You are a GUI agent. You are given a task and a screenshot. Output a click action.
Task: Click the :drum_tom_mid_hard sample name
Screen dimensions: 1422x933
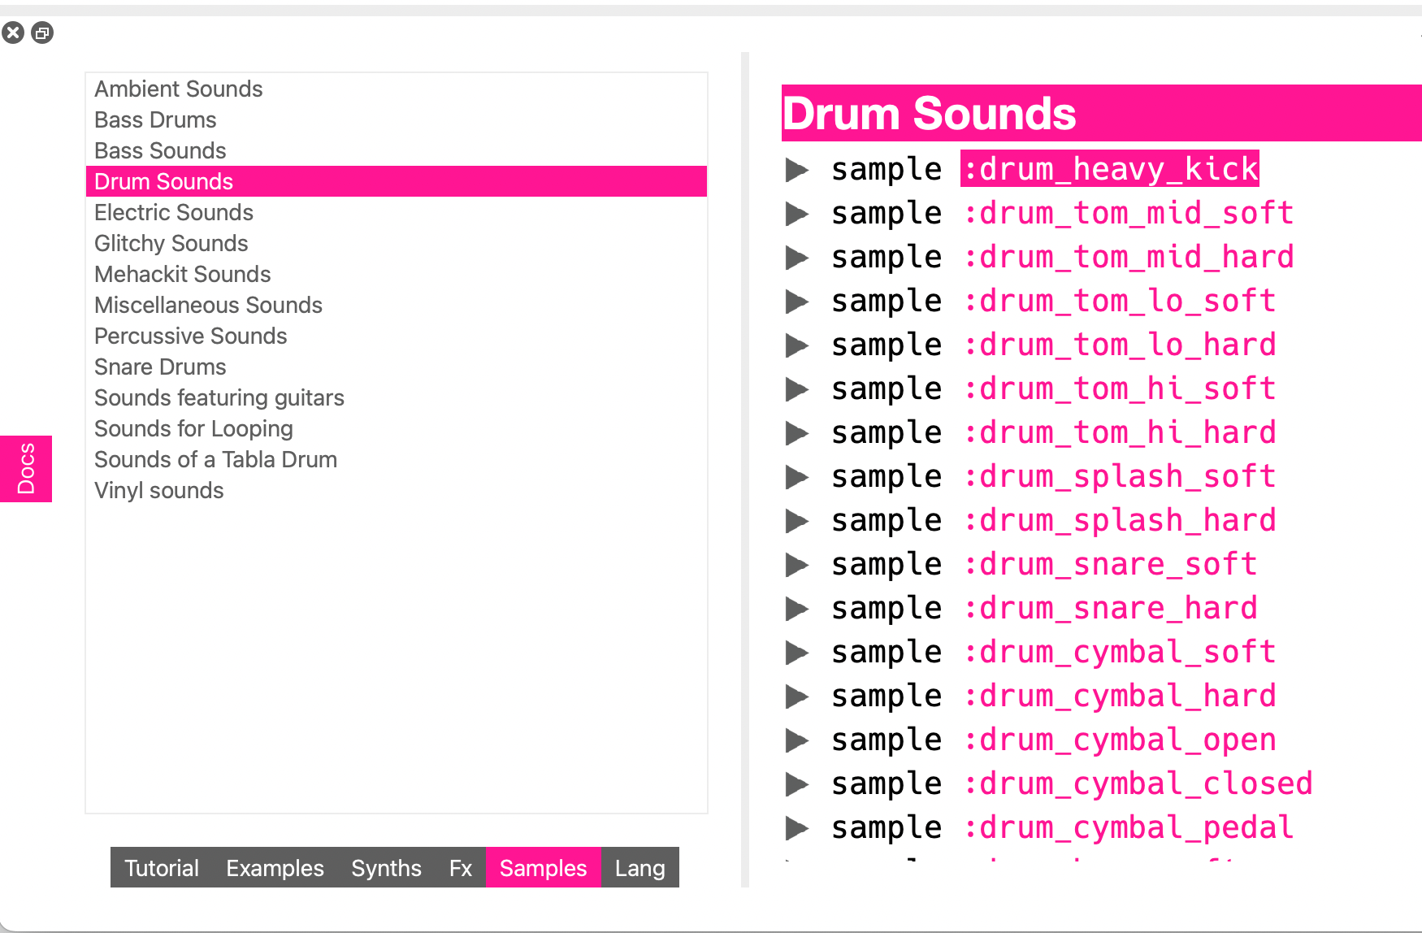[1129, 257]
